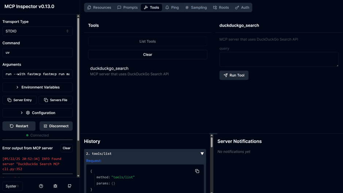Open the bug debugging icon
The height and width of the screenshot is (193, 343).
click(x=55, y=186)
